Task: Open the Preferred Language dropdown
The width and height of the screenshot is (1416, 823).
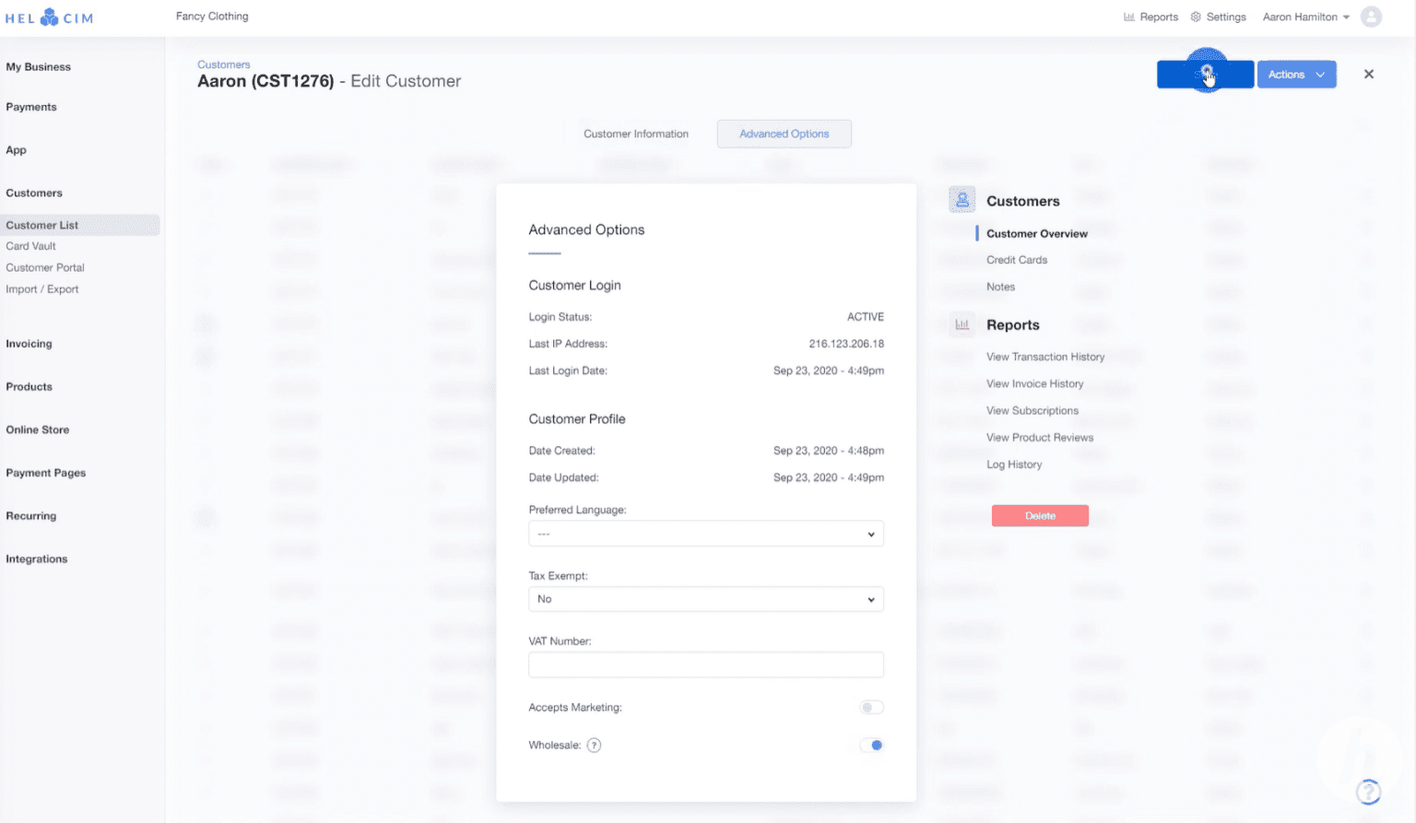Action: 705,534
